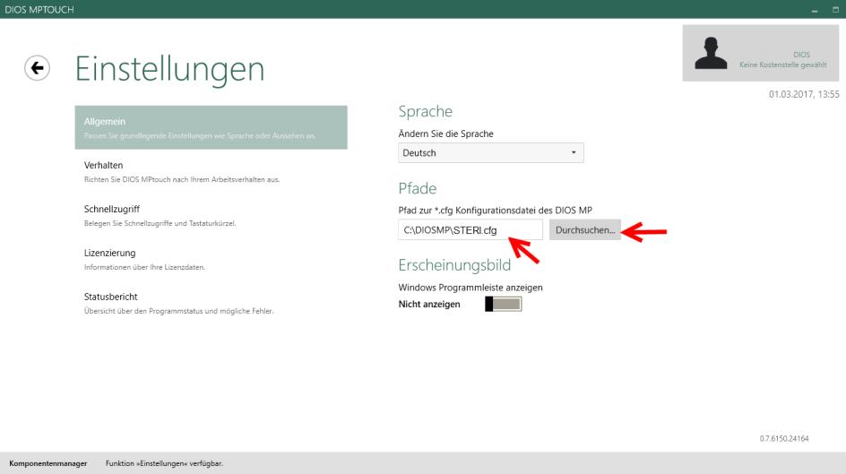Open the Lizenzierung section
The height and width of the screenshot is (474, 846).
pos(211,259)
